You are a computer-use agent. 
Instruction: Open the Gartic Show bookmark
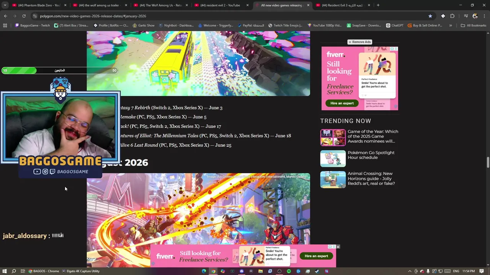point(144,26)
